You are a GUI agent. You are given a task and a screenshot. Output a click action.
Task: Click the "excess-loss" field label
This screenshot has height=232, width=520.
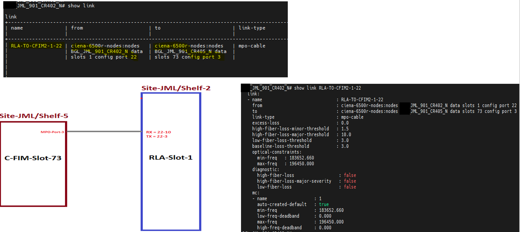point(266,123)
